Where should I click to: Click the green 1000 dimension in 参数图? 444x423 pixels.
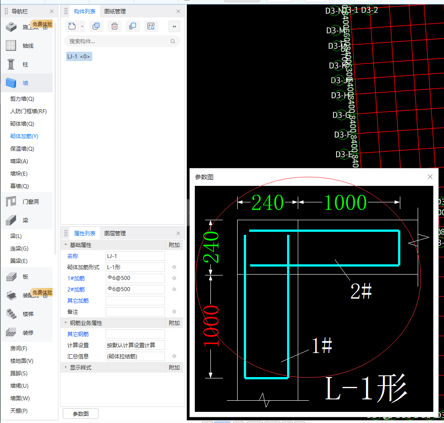[345, 203]
